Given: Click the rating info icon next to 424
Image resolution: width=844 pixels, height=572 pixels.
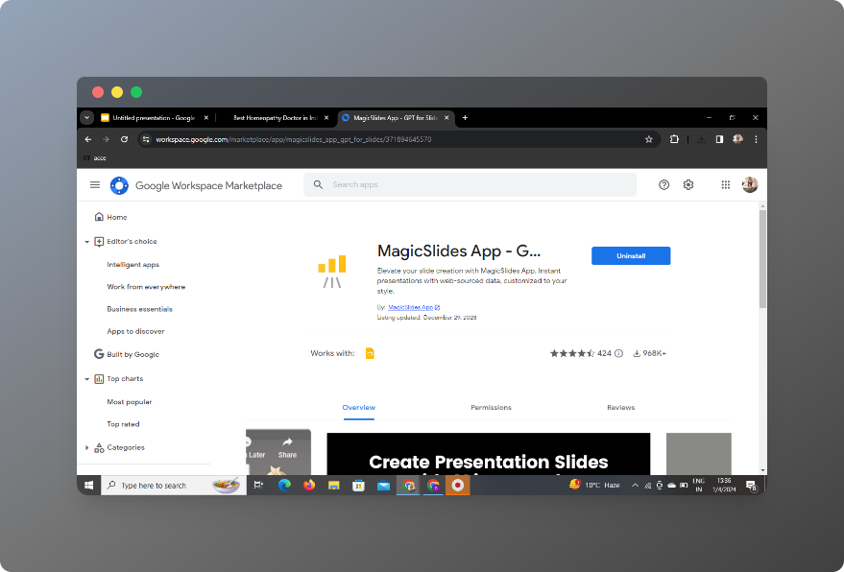Looking at the screenshot, I should [x=618, y=353].
